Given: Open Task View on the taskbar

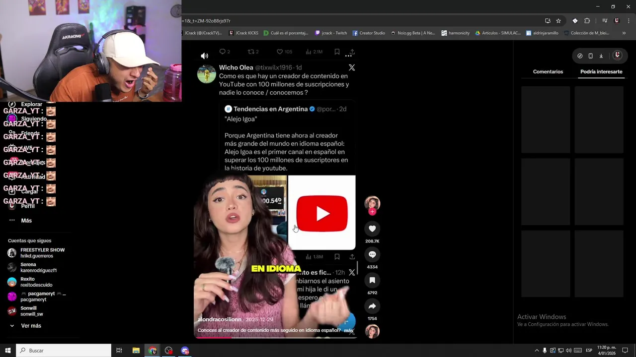Looking at the screenshot, I should 119,351.
